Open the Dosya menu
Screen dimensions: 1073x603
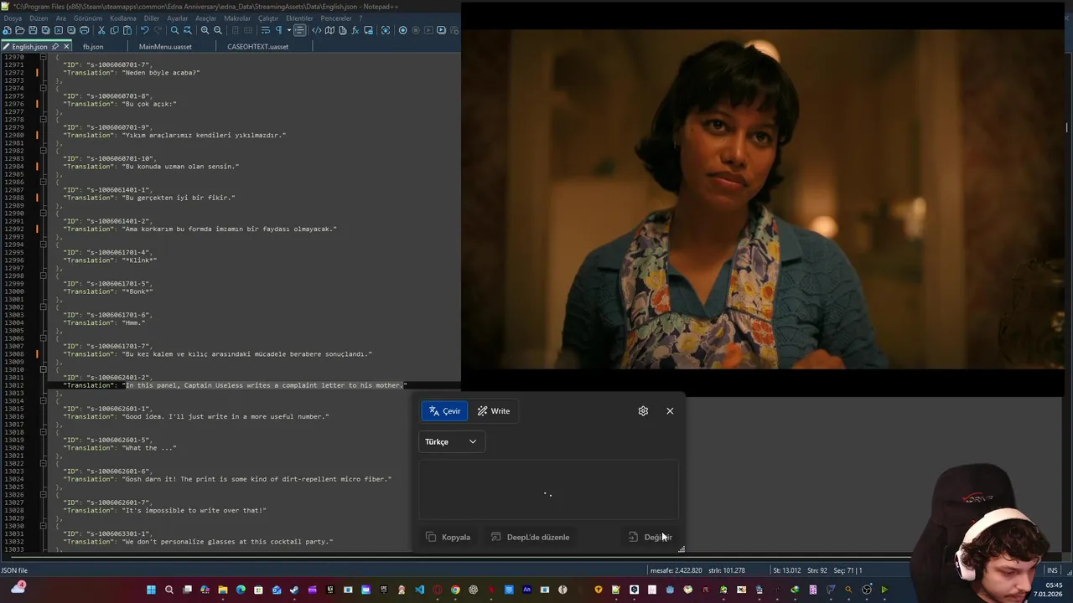click(13, 18)
